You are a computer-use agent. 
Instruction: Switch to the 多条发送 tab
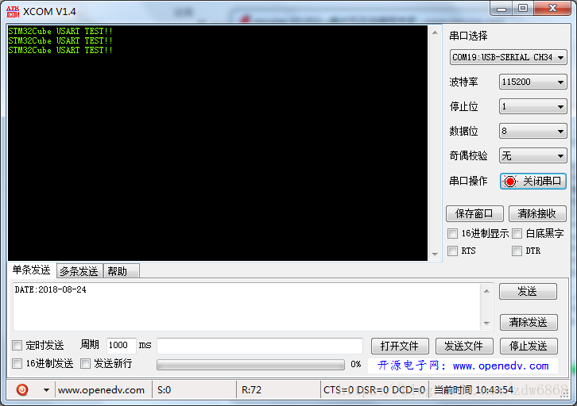point(79,271)
